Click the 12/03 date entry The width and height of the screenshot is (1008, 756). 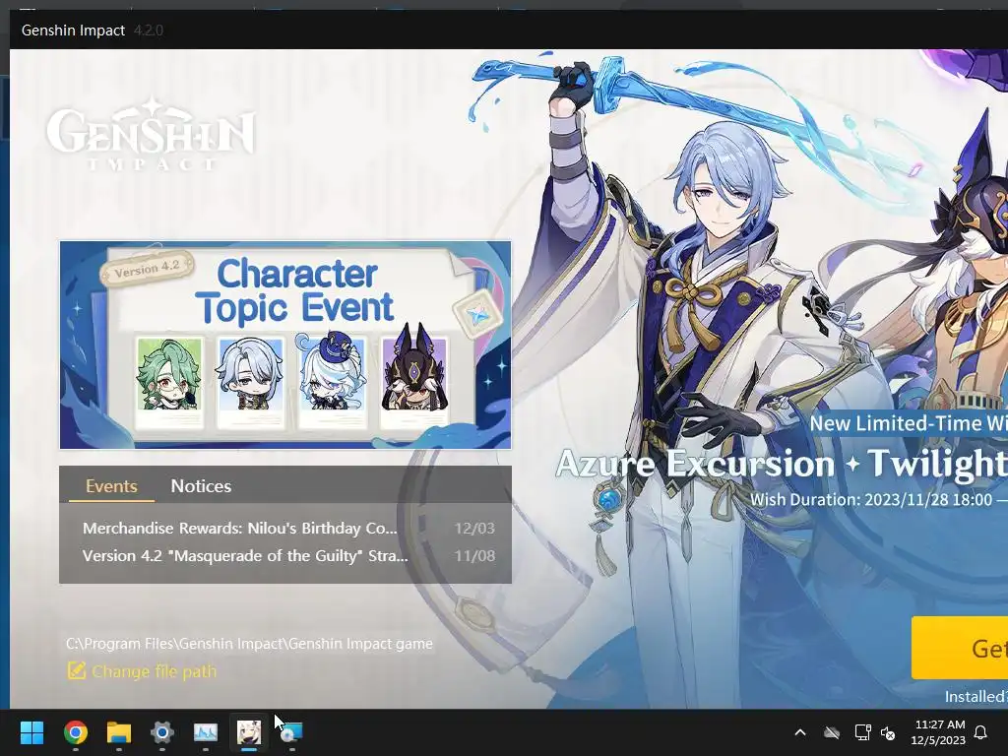coord(474,529)
